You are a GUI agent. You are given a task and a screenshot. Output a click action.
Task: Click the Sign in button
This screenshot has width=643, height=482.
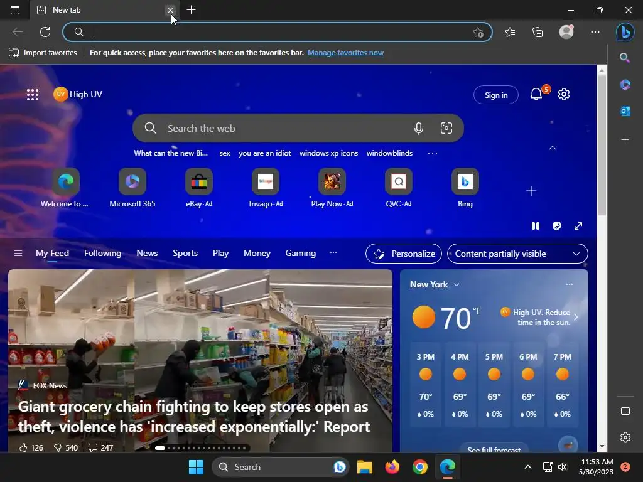[496, 95]
